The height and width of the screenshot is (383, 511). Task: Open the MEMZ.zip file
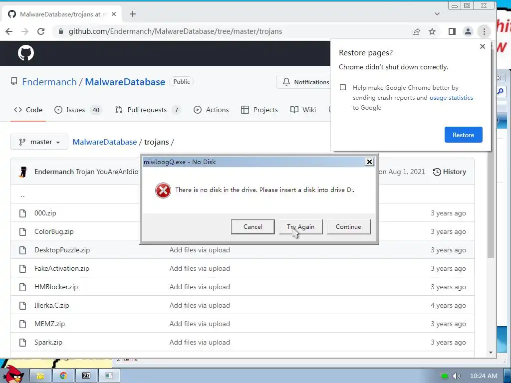coord(49,324)
